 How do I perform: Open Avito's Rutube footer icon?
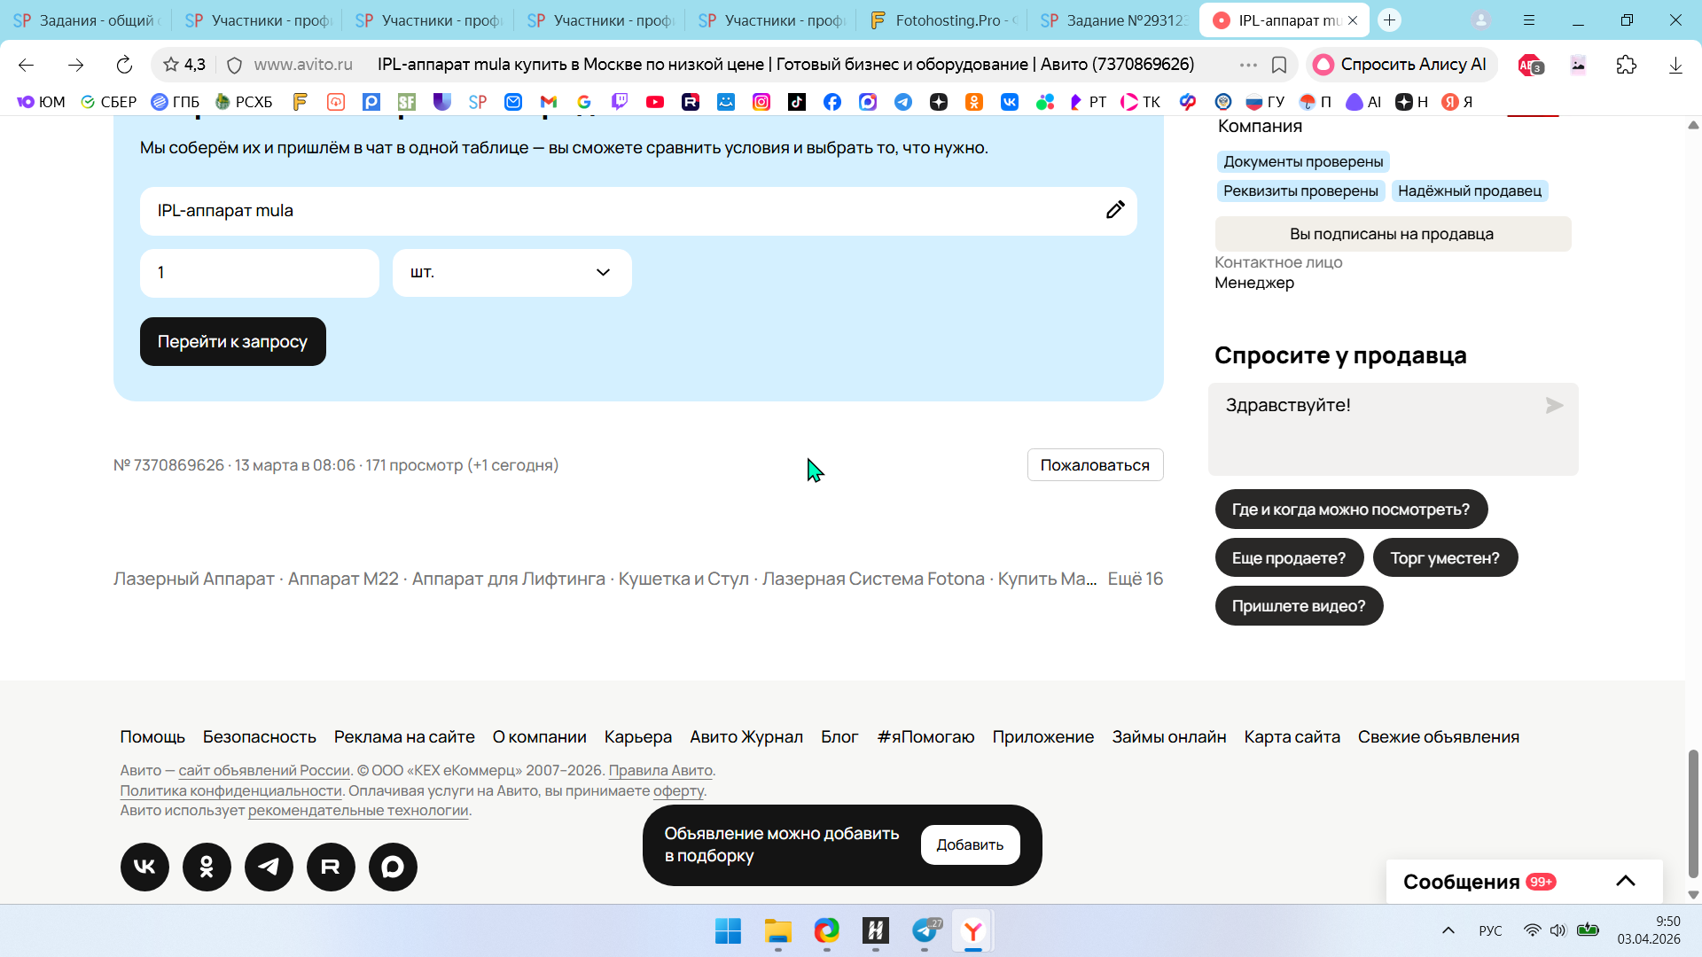point(331,867)
